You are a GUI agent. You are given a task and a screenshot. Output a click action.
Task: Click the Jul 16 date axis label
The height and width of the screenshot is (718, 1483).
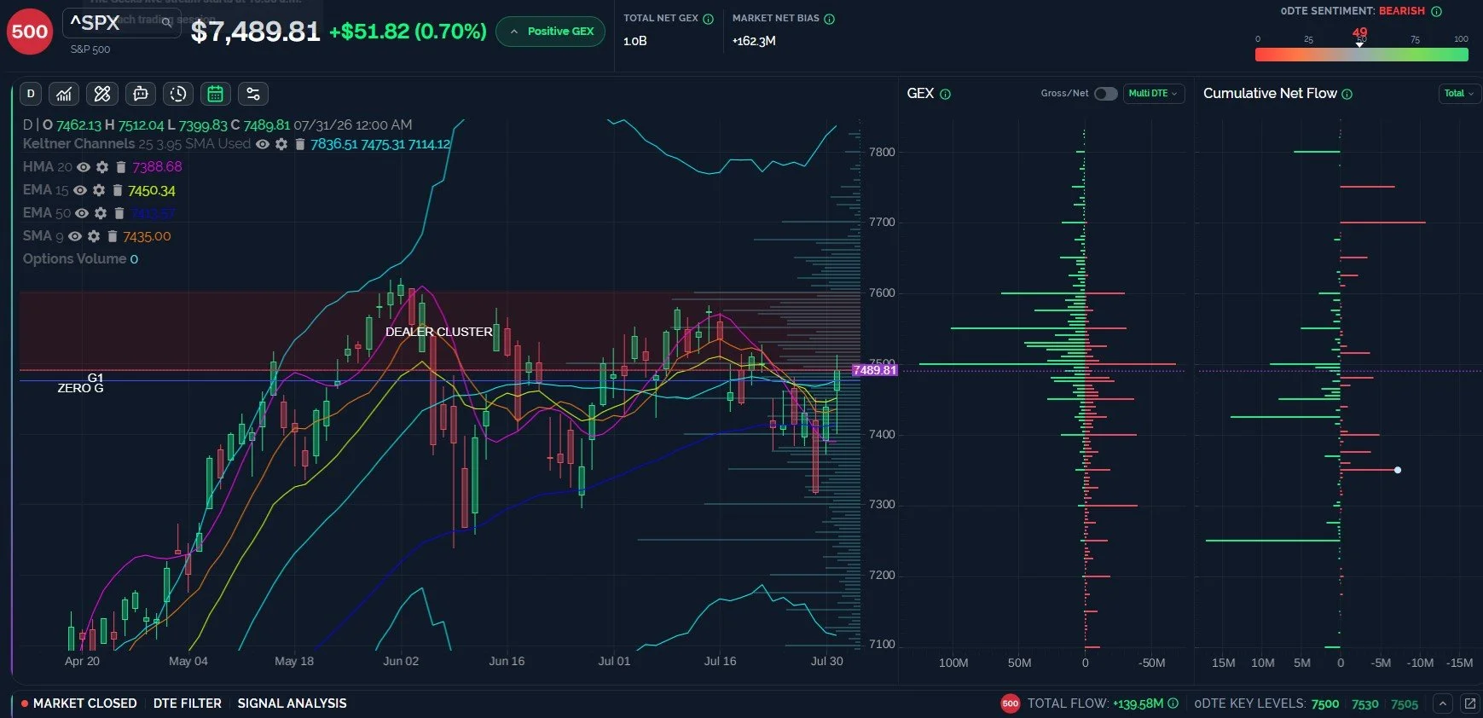coord(720,662)
